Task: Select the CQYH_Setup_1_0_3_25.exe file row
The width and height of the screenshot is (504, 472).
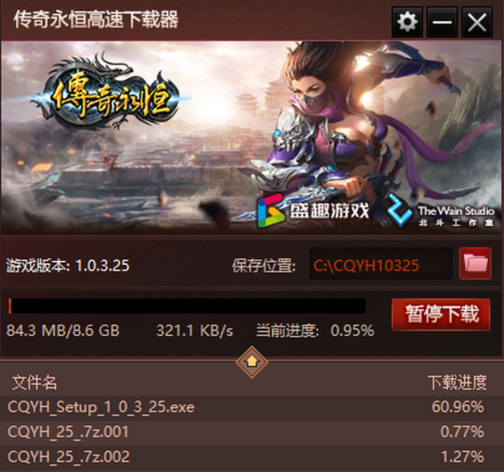Action: point(252,407)
